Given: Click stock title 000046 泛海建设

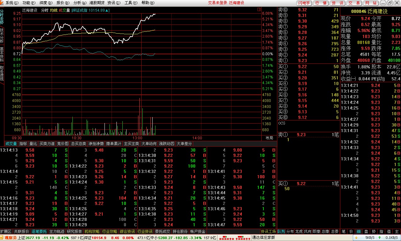Looking at the screenshot, I should (x=369, y=11).
